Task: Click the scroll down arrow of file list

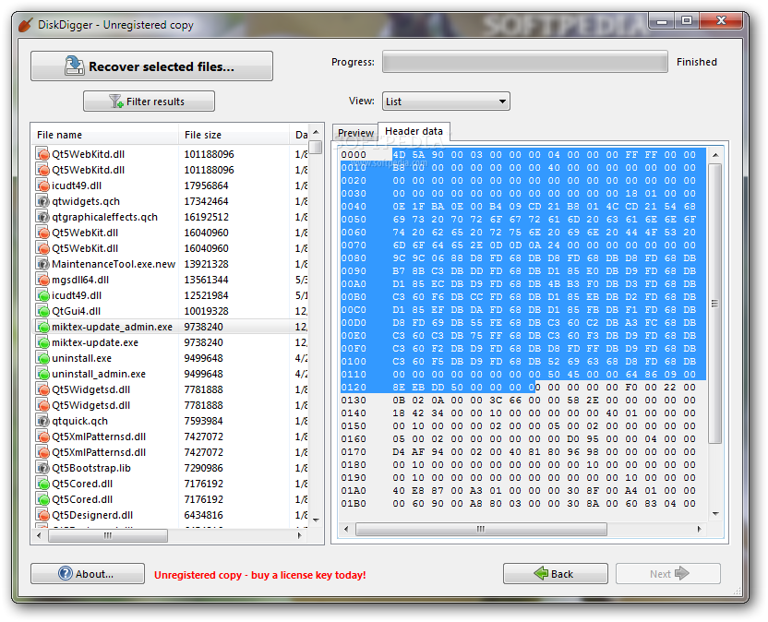Action: tap(316, 520)
